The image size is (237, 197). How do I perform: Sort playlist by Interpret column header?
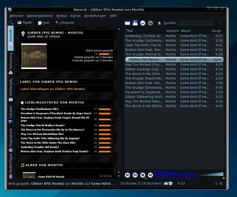[x=172, y=31]
